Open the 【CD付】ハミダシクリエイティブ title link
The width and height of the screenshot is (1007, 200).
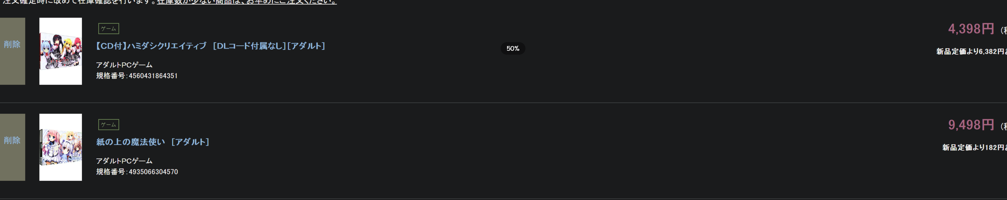pyautogui.click(x=210, y=46)
